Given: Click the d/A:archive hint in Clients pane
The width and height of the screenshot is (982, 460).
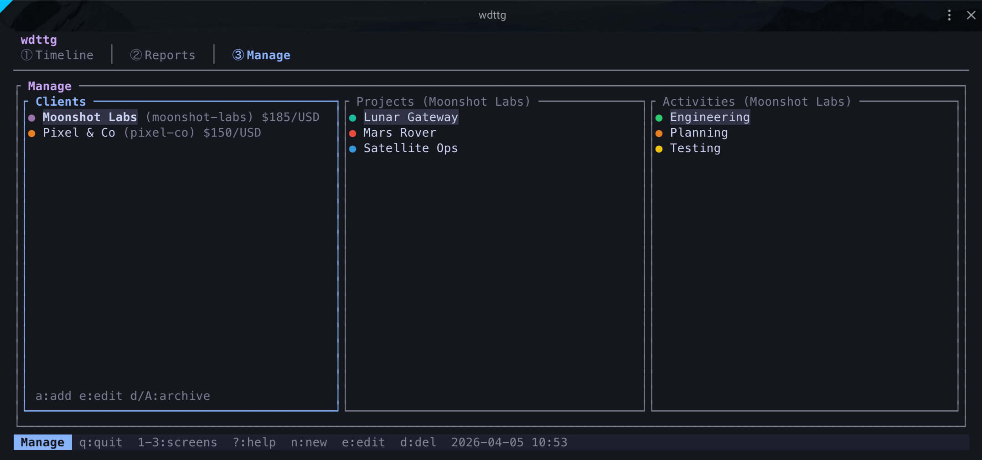Looking at the screenshot, I should click(170, 396).
